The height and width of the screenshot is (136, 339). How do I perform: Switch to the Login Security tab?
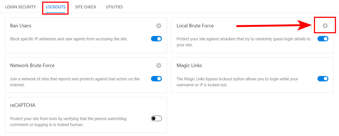tap(20, 7)
